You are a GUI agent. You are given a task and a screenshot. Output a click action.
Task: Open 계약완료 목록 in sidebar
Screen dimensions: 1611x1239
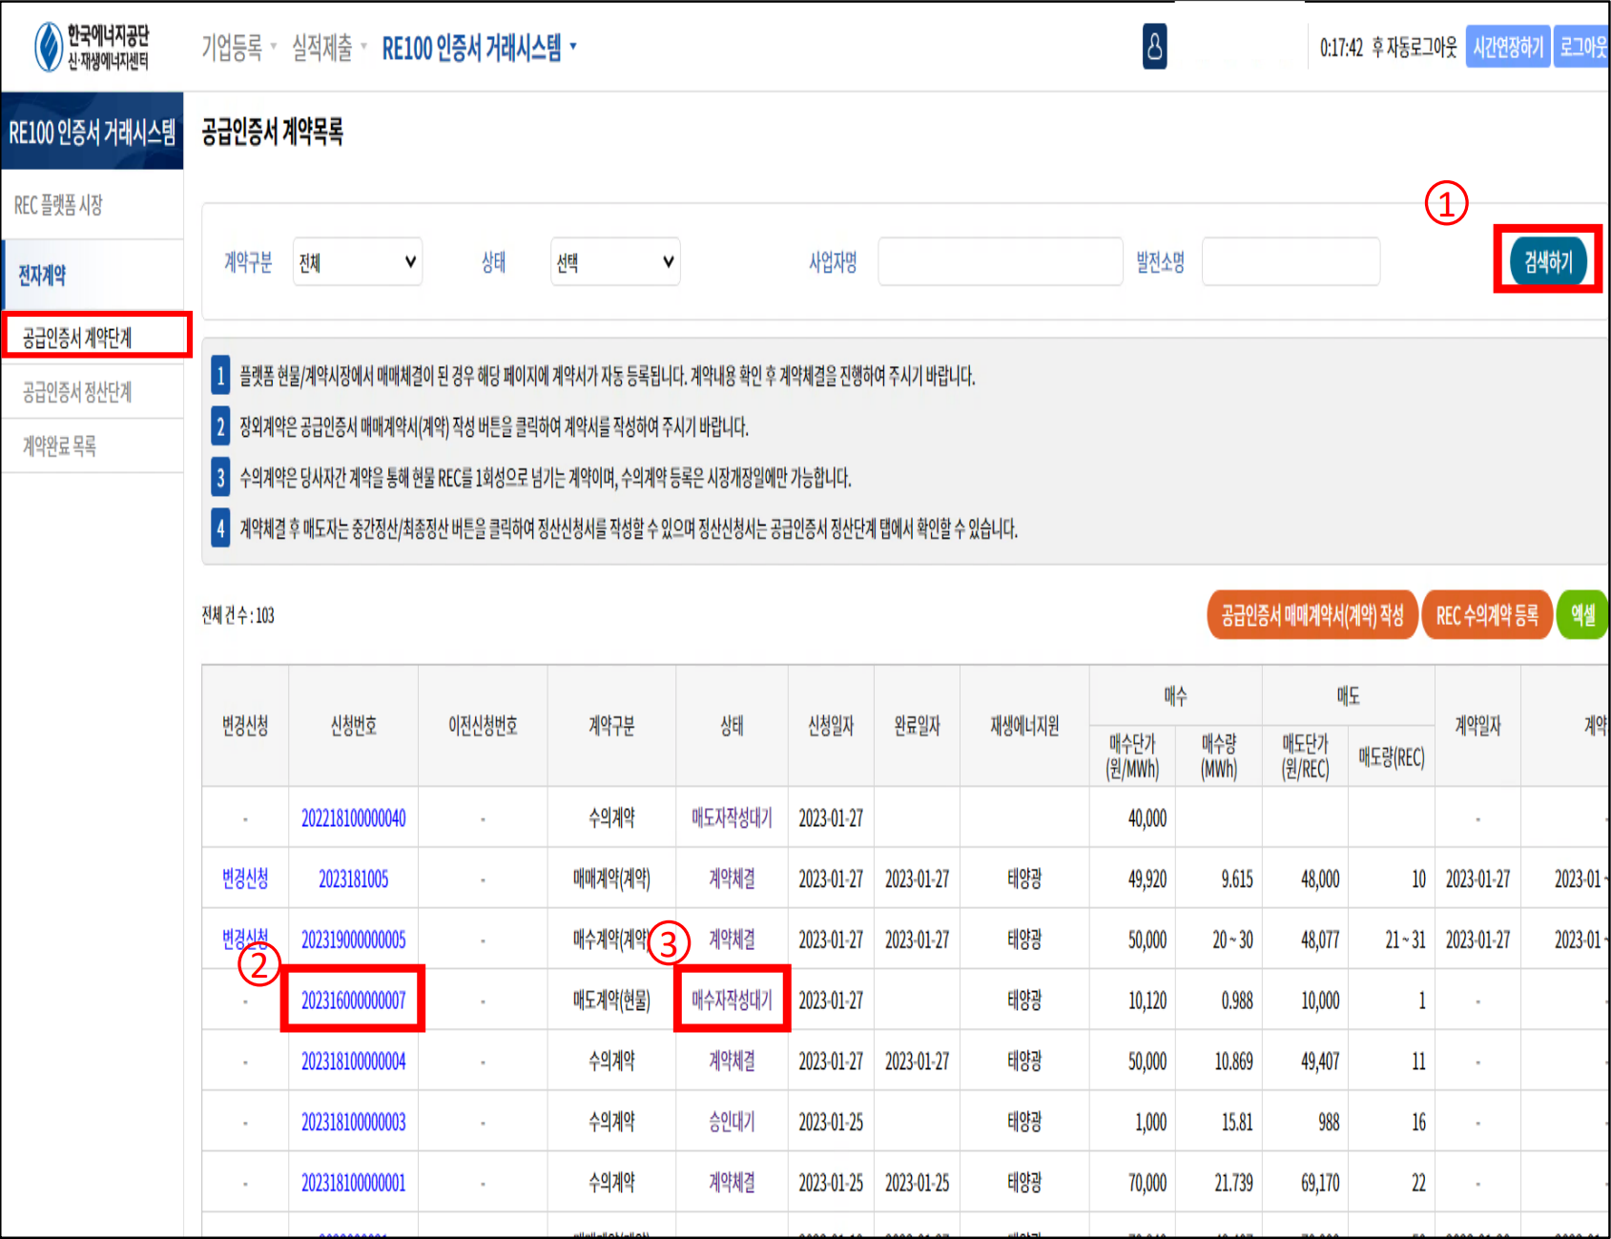pyautogui.click(x=59, y=445)
